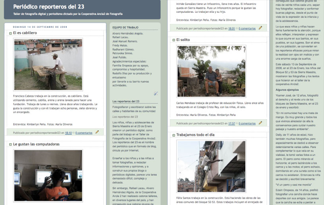The width and height of the screenshot is (324, 205).
Task: Open the photo of the couple sitting outdoors
Action: [211, 71]
